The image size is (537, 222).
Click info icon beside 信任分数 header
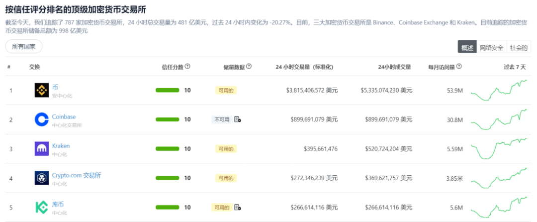[x=187, y=67]
